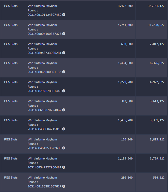This screenshot has height=192, width=168.
Task: Select the 280,800 amount cell
Action: 127,178
